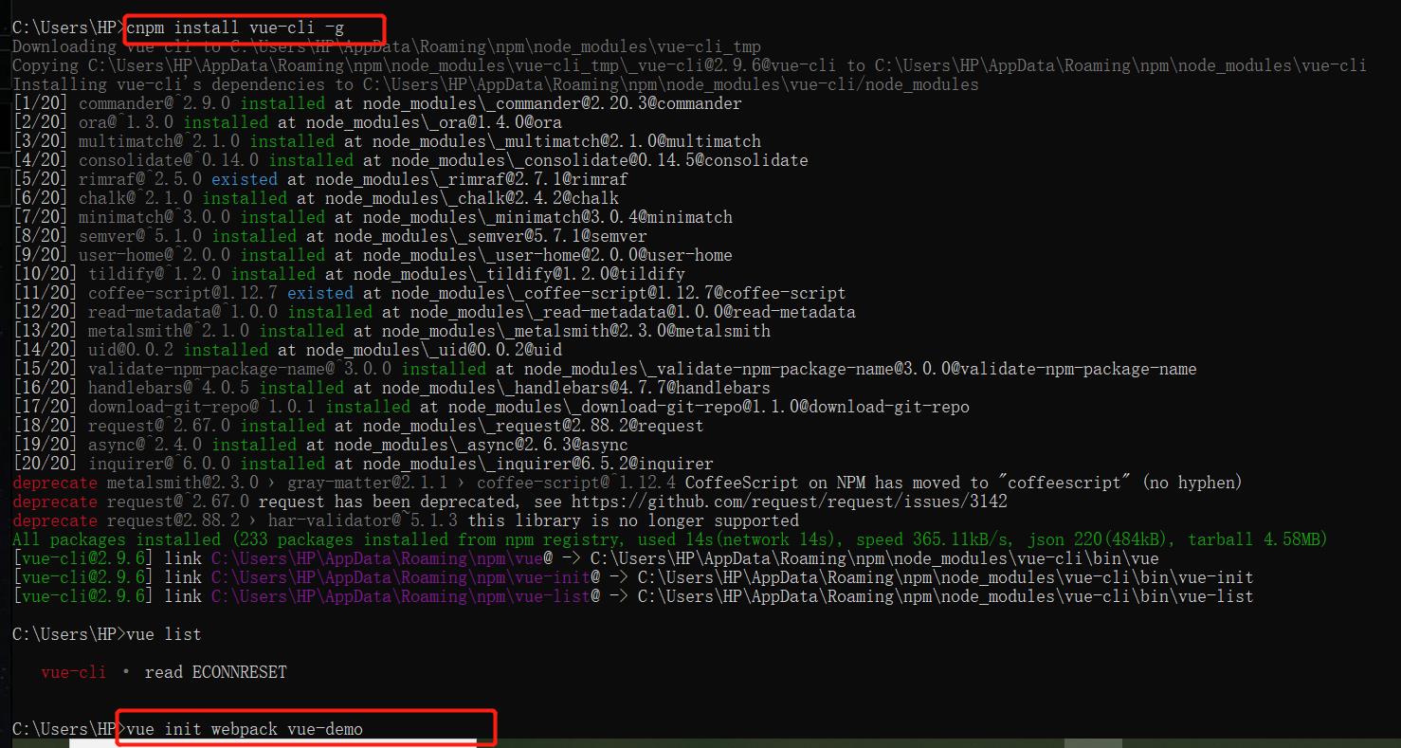Select the [12/20] read-metadata@^1.0.0 line

pos(434,312)
